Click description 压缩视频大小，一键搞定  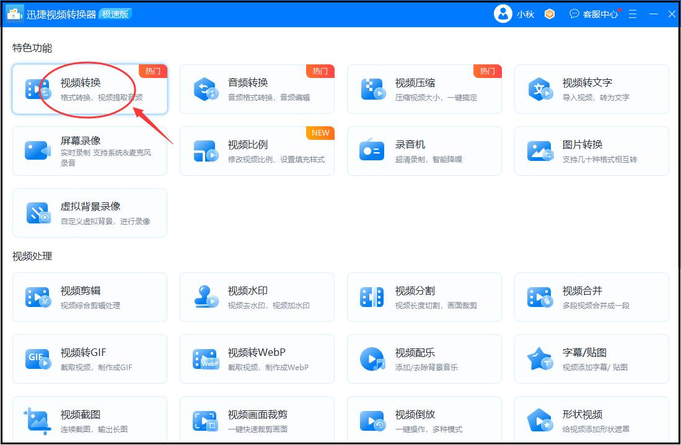point(436,98)
